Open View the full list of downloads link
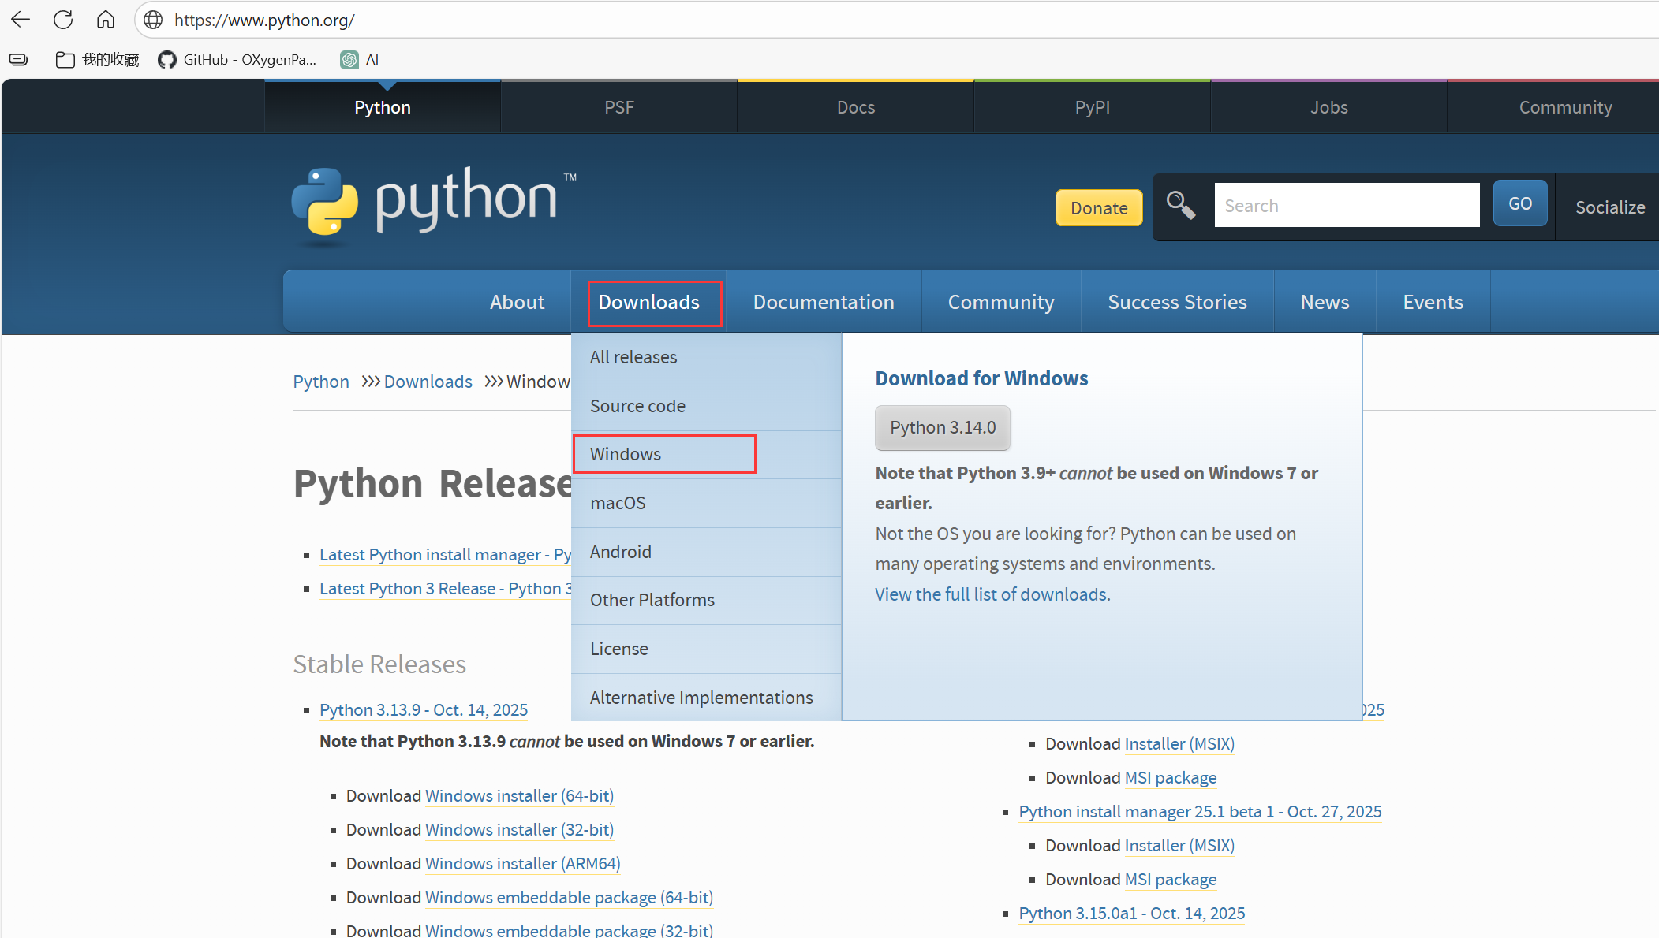Viewport: 1659px width, 938px height. point(992,594)
